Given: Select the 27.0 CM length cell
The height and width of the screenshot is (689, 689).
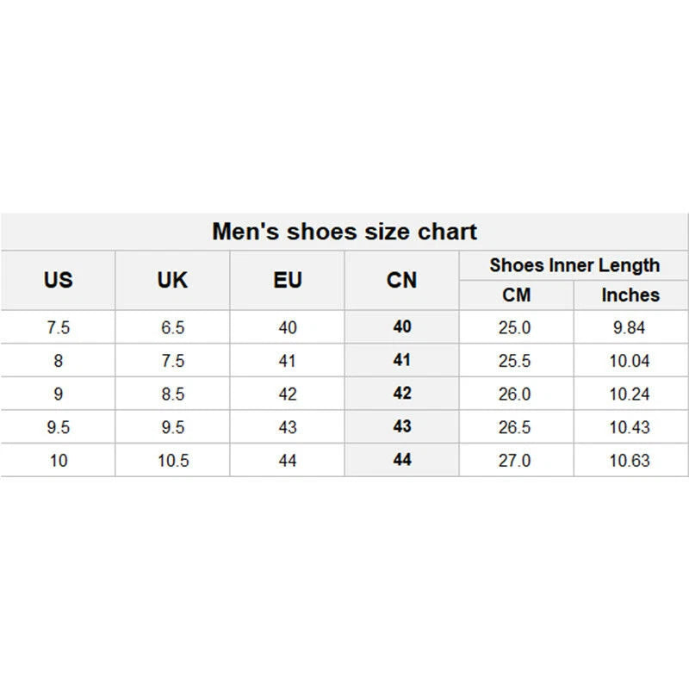Looking at the screenshot, I should pos(515,460).
